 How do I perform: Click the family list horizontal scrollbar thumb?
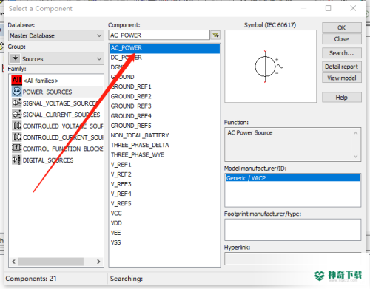[51, 262]
